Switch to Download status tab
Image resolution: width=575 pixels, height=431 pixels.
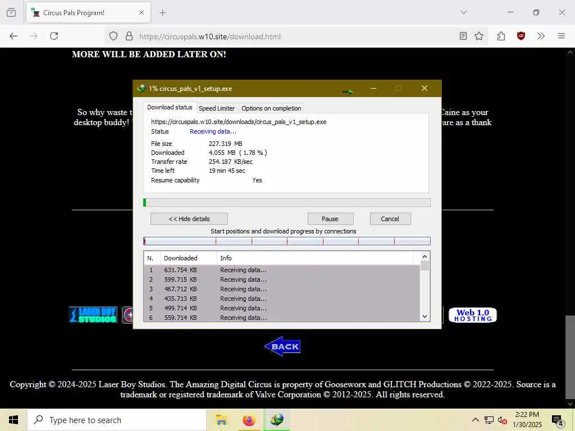[170, 107]
